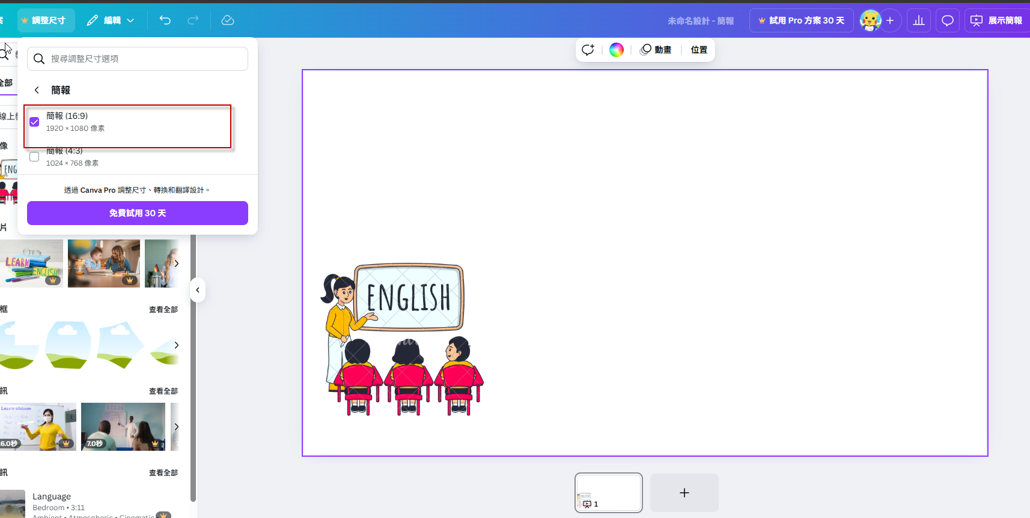1030x518 pixels.
Task: Click the add comment icon above canvas
Action: (588, 50)
